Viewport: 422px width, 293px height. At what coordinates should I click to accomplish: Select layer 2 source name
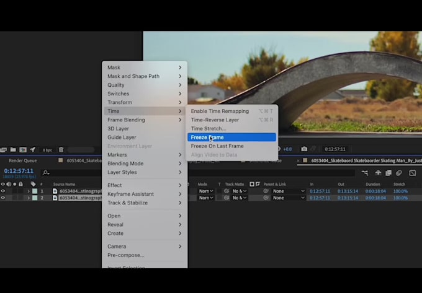pos(80,198)
